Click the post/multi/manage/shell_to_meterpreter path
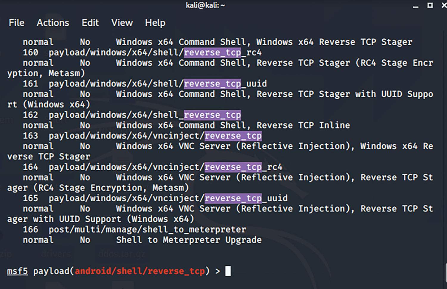 pos(148,229)
